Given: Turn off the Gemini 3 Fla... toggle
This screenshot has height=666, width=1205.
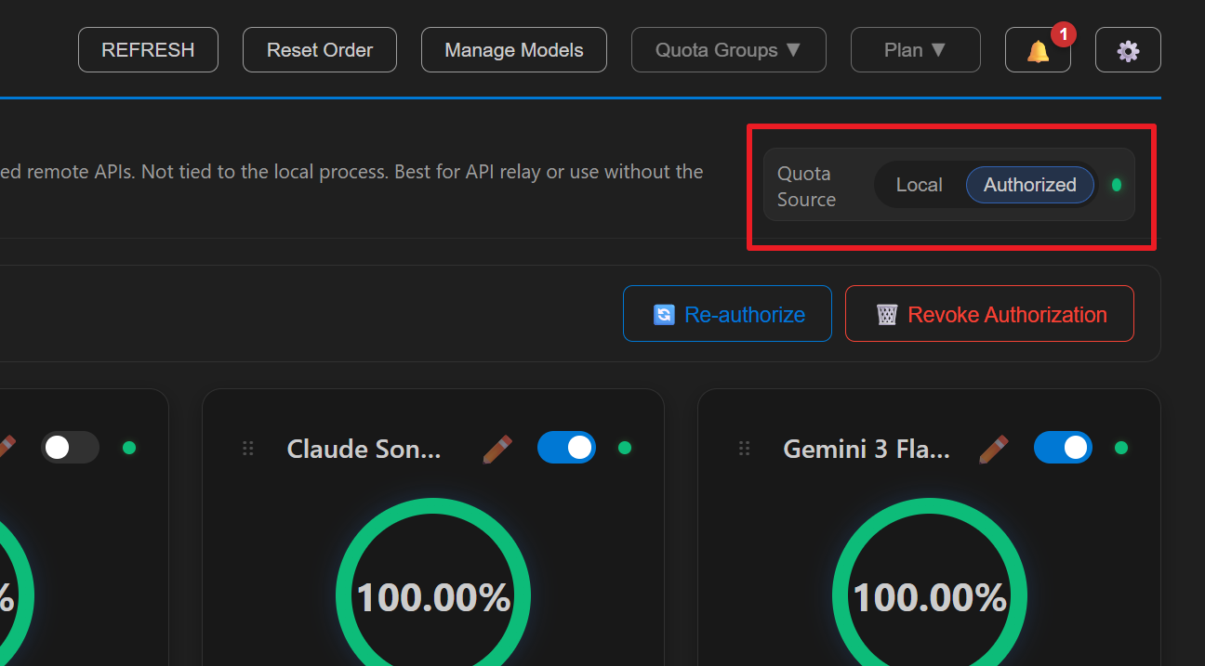Looking at the screenshot, I should coord(1063,448).
